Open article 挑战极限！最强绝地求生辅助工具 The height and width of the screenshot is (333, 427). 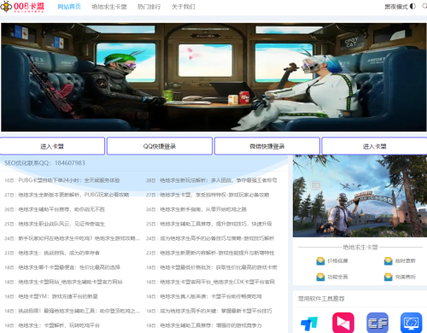tap(79, 311)
